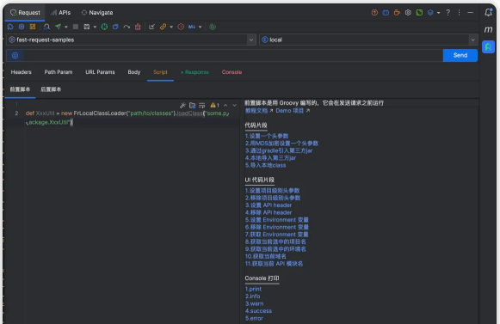The width and height of the screenshot is (500, 324).
Task: Click the Fast Request sidebar icon
Action: pos(488,47)
